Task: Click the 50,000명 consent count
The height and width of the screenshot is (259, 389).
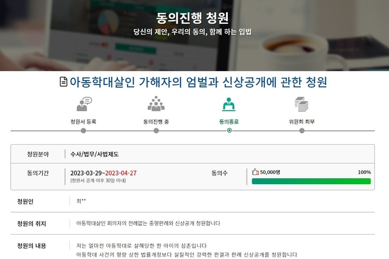Action: 270,173
